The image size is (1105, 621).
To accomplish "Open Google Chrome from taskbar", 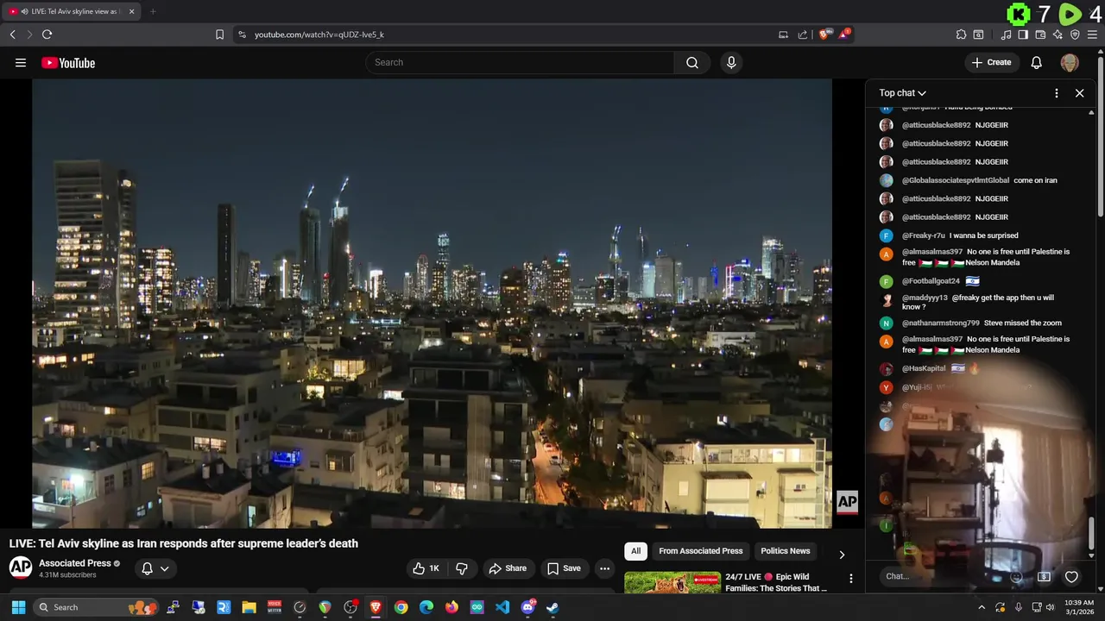I will 401,607.
